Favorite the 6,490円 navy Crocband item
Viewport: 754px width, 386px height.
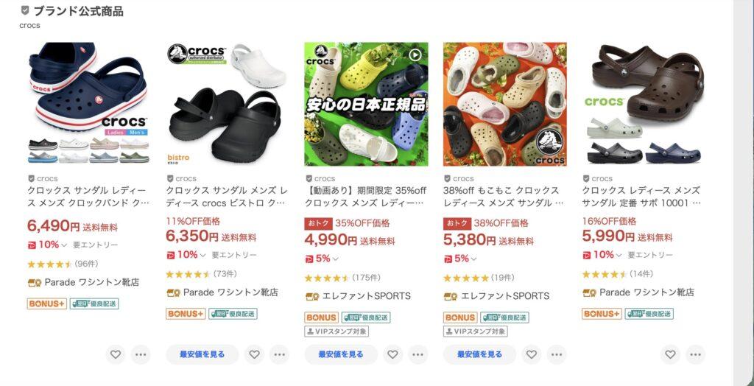tap(116, 355)
